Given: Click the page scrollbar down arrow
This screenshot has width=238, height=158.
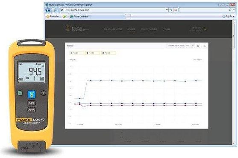Looking at the screenshot, I should click(x=234, y=143).
